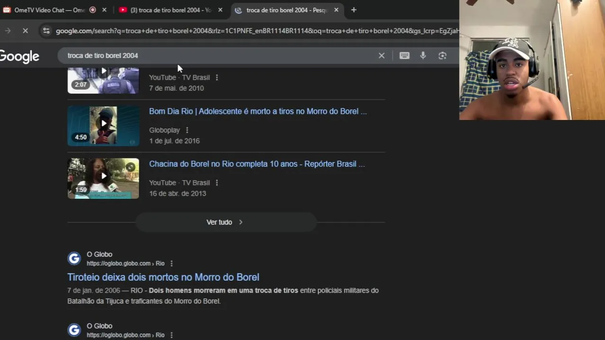Image resolution: width=605 pixels, height=340 pixels.
Task: Close the Google search results tab
Action: click(x=336, y=10)
